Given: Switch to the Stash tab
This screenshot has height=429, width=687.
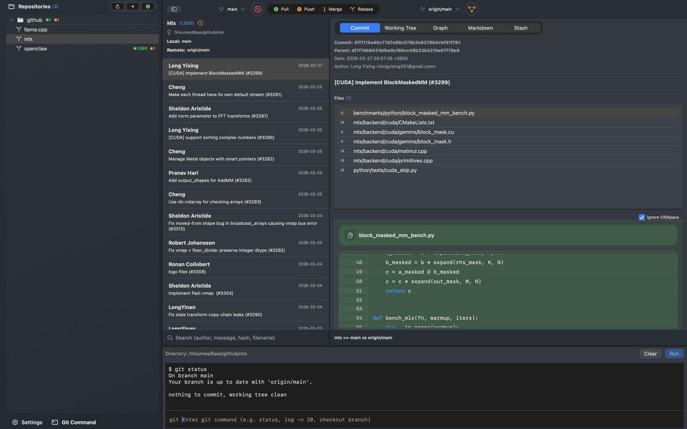Looking at the screenshot, I should pyautogui.click(x=520, y=28).
